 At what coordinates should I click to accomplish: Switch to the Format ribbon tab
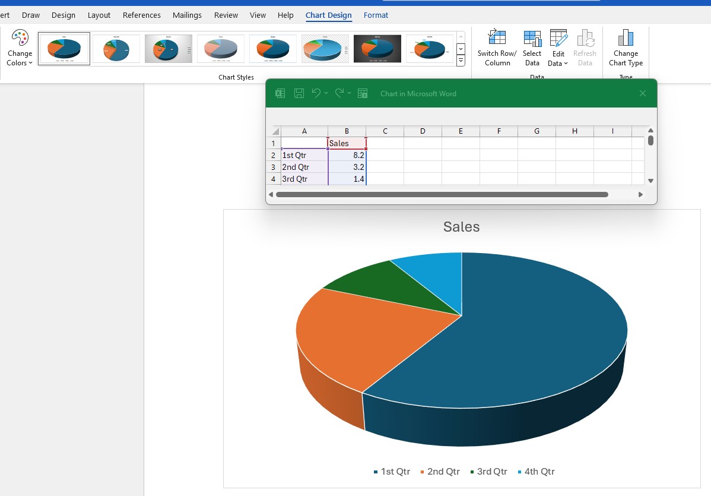pos(376,15)
